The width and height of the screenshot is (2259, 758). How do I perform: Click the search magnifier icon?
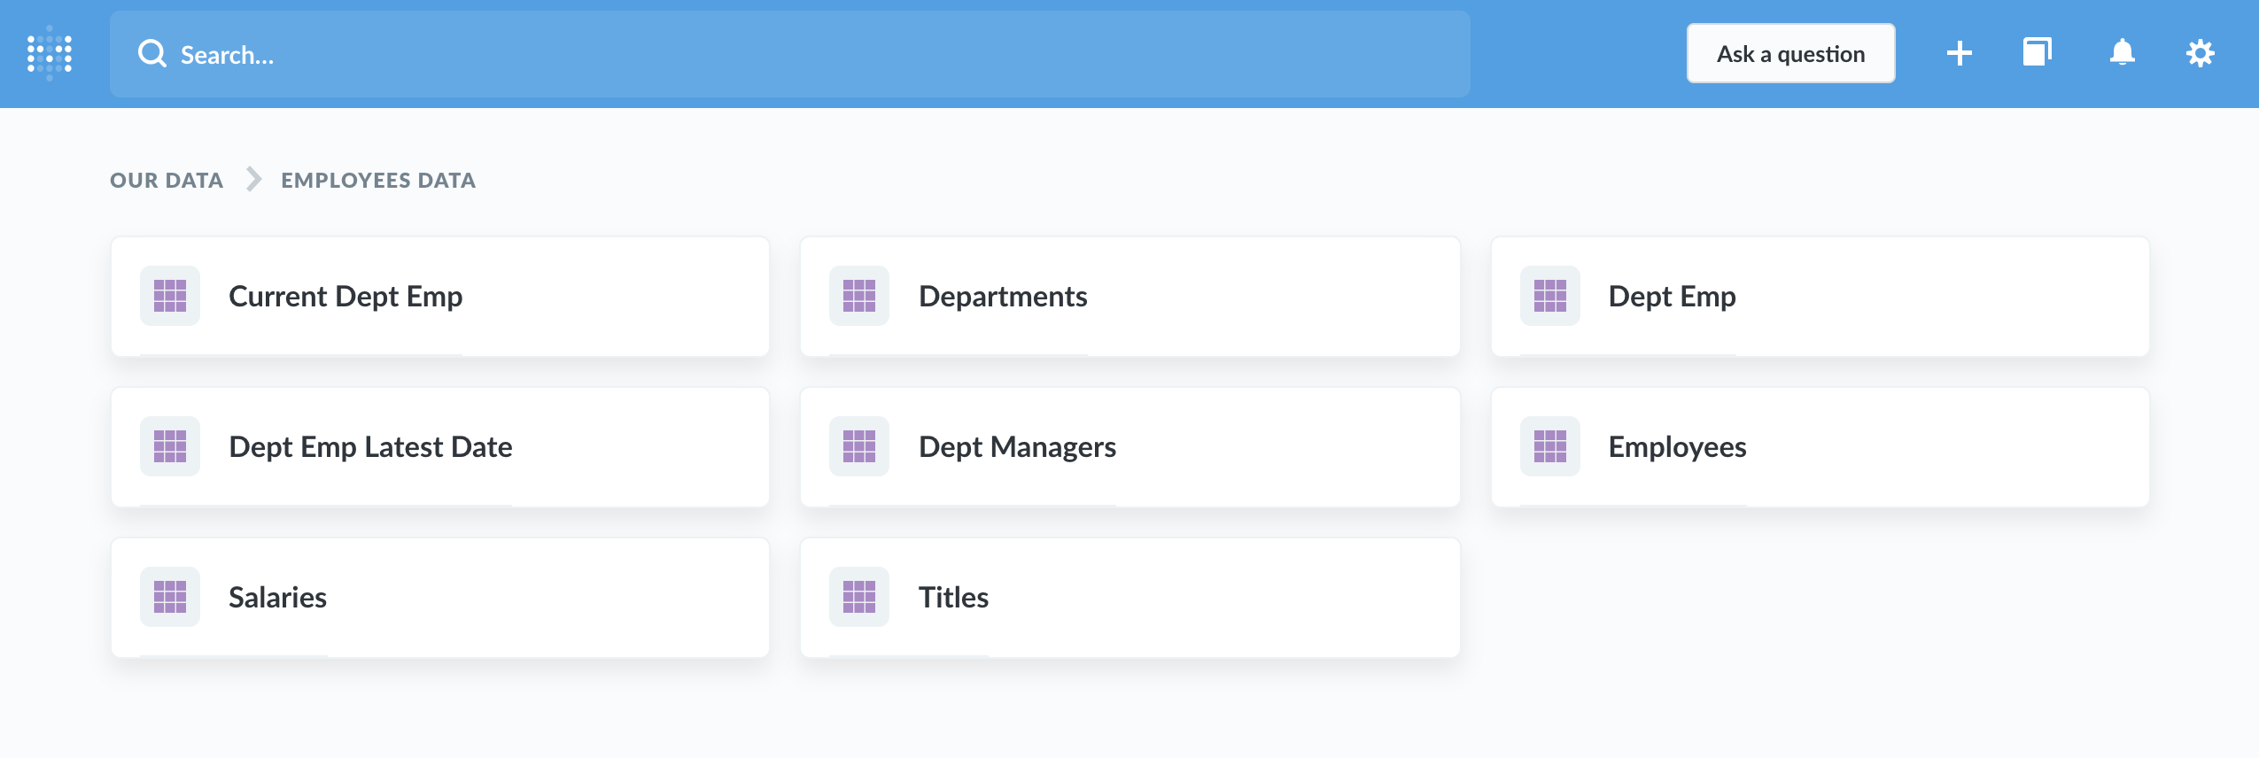152,54
